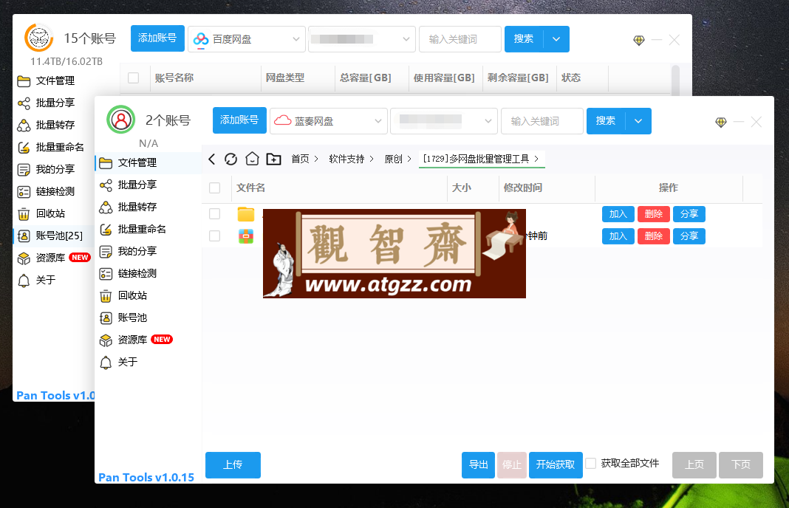Open 回收站 in the front window sidebar
This screenshot has width=789, height=508.
pyautogui.click(x=148, y=296)
